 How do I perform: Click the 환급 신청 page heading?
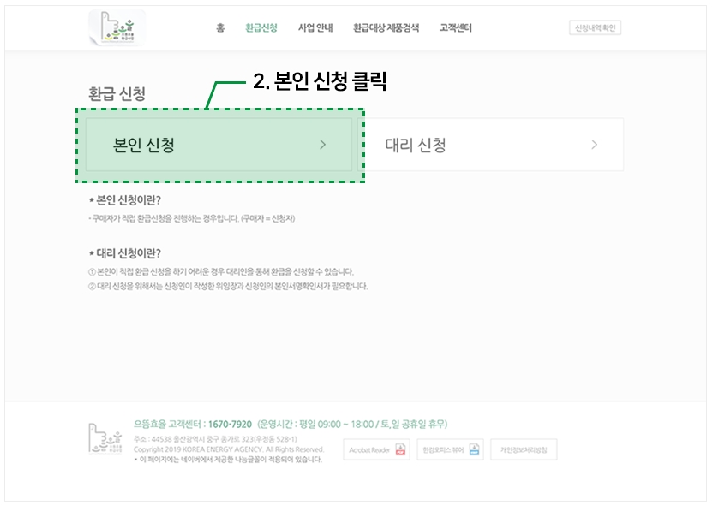pos(117,94)
